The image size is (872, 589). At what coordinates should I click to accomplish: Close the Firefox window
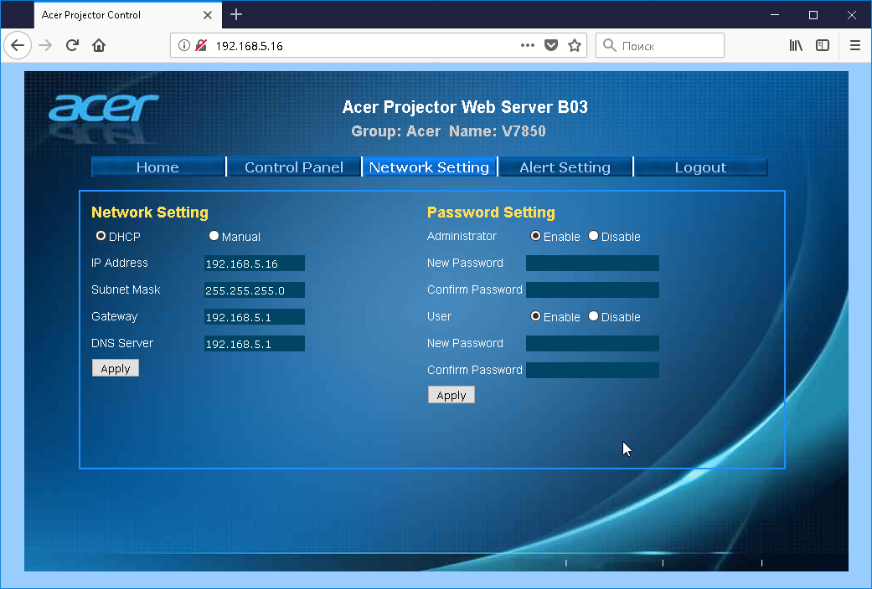851,15
